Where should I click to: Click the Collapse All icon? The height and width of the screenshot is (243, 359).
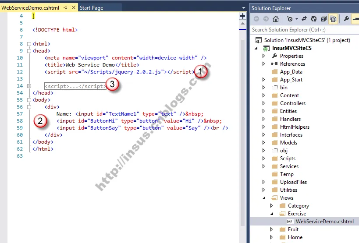click(323, 19)
